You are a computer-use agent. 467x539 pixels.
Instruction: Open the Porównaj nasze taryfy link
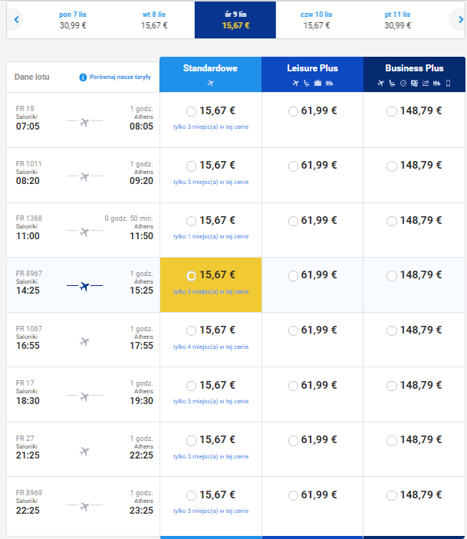120,77
